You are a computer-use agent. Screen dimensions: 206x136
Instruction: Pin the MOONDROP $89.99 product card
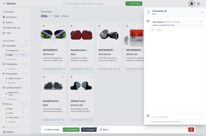[x=127, y=26]
